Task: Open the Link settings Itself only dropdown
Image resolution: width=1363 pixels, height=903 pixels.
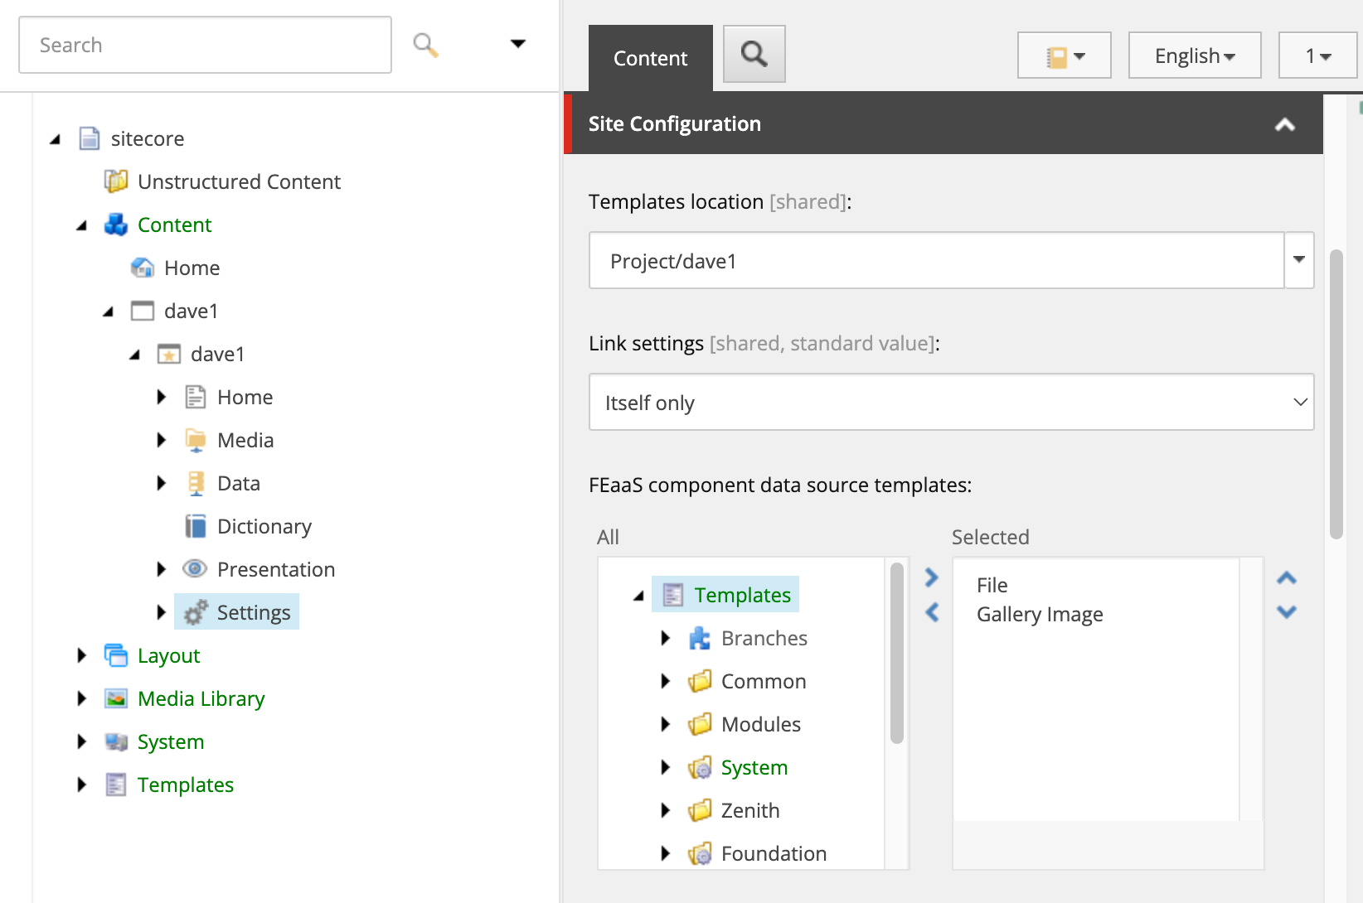Action: (952, 402)
